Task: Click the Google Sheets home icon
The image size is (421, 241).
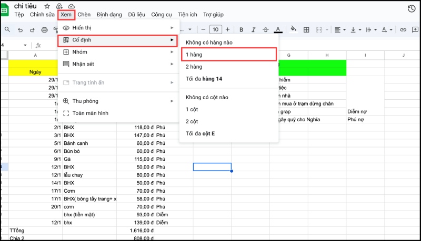Action: [x=5, y=10]
